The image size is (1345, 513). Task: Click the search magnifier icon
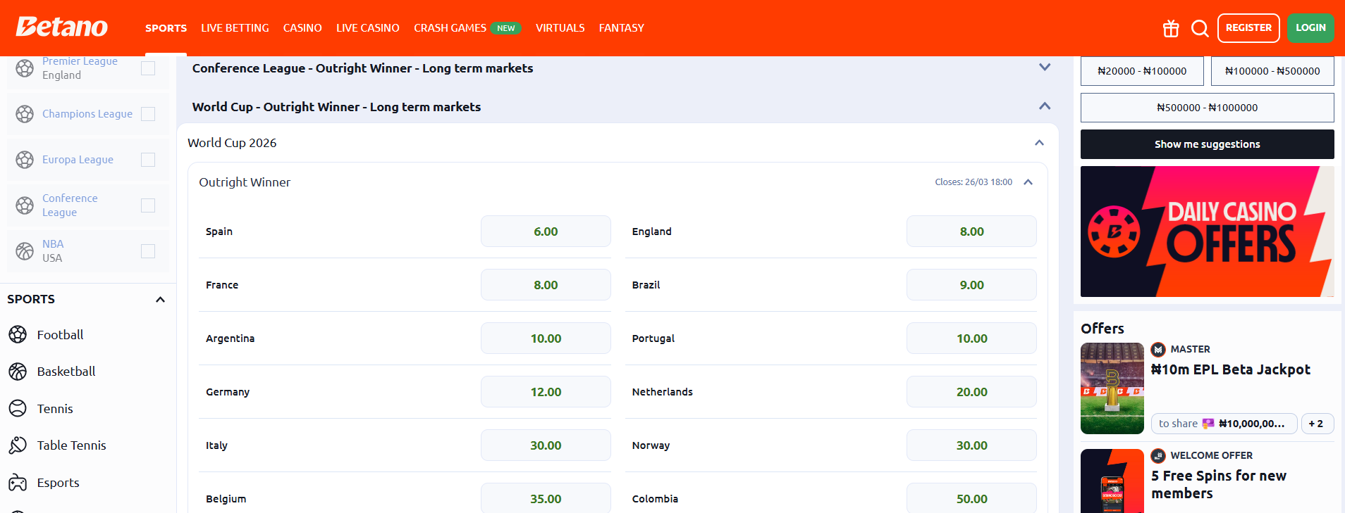click(x=1200, y=28)
